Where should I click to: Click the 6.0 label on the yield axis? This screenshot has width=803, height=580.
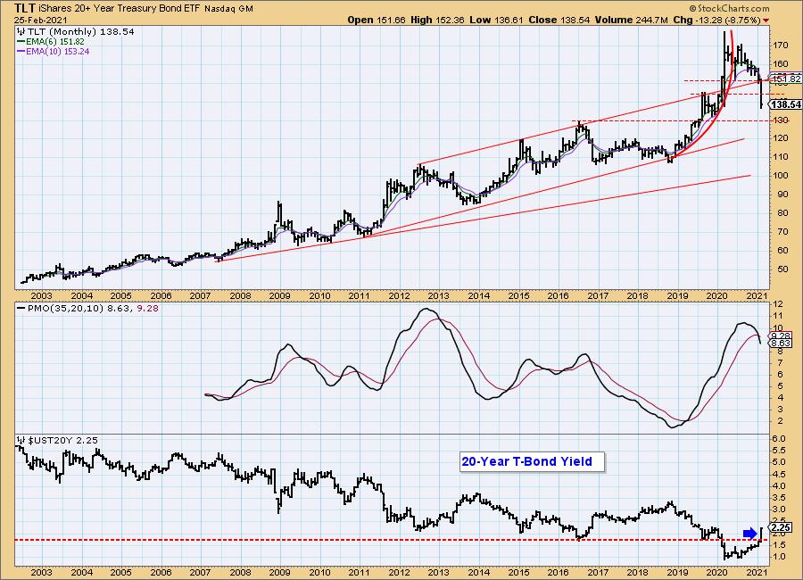[778, 439]
